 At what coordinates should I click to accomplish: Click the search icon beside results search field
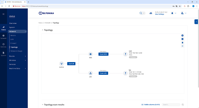click(x=183, y=105)
